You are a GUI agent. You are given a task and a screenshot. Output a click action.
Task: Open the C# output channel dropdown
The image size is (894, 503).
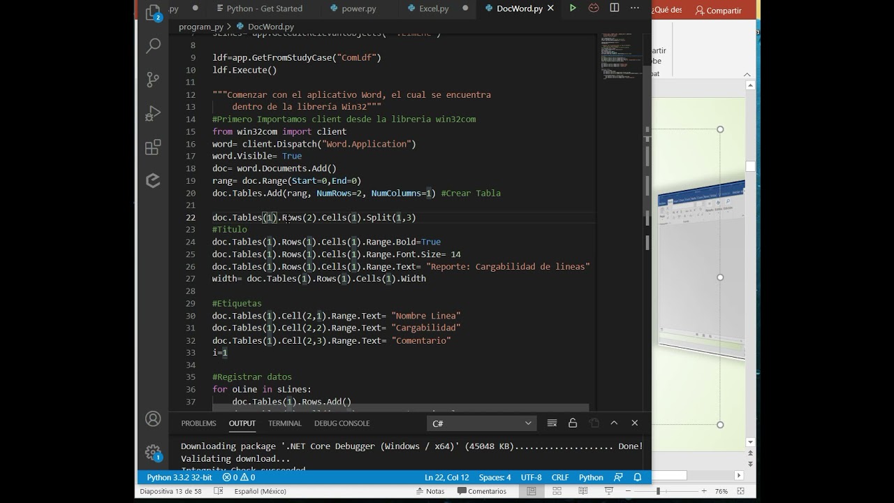pos(481,423)
